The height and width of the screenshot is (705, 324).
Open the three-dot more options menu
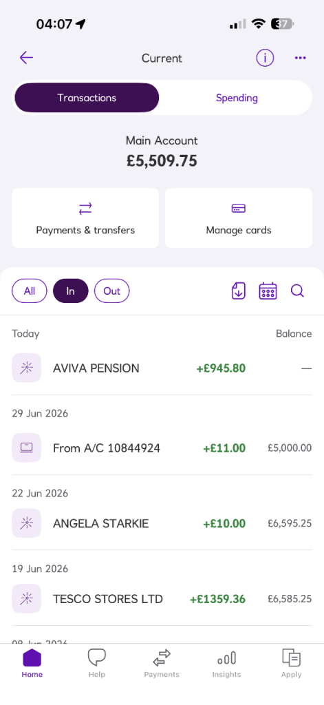pyautogui.click(x=300, y=58)
